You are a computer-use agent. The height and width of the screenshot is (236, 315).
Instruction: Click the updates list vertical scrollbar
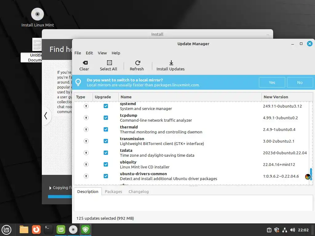coord(311,174)
